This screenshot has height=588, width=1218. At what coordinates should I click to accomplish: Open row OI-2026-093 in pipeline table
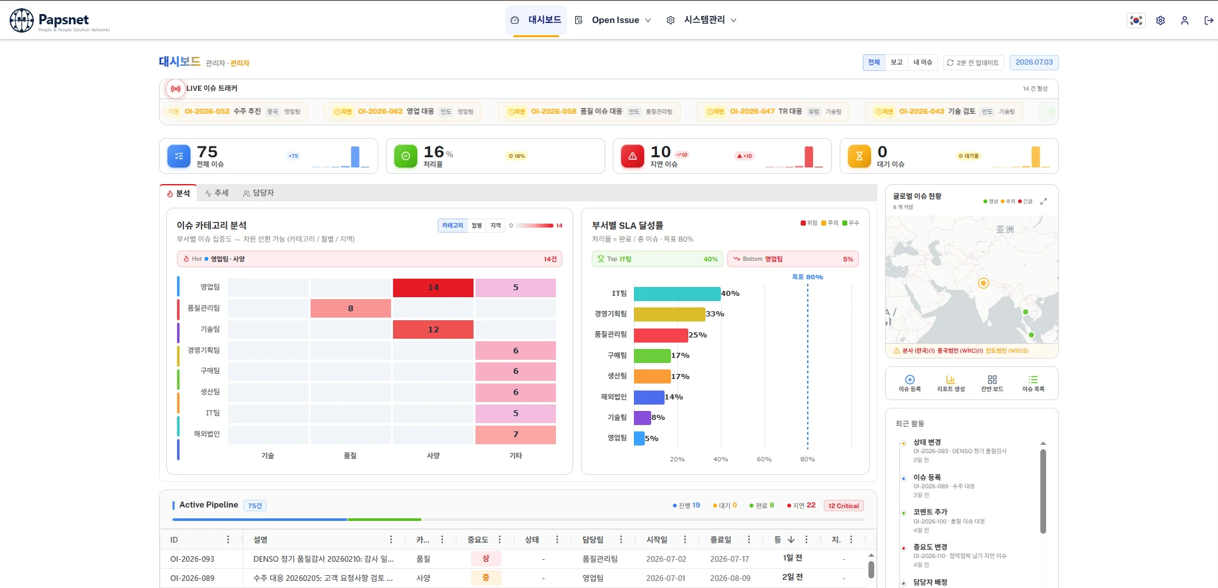pos(518,559)
